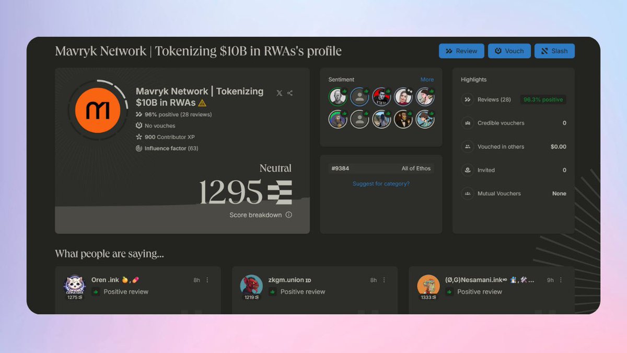627x353 pixels.
Task: Click the All of Ethos label
Action: point(416,168)
